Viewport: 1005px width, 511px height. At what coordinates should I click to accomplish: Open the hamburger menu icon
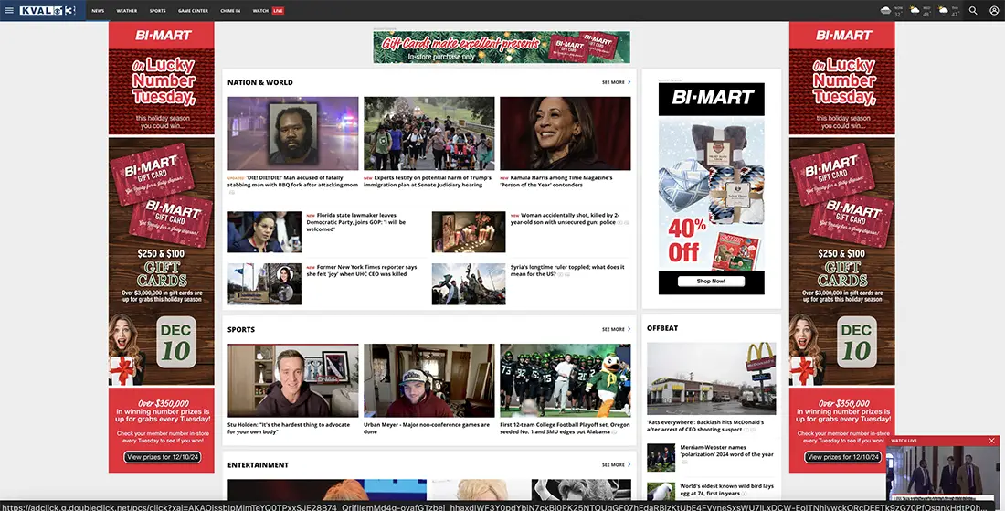9,10
